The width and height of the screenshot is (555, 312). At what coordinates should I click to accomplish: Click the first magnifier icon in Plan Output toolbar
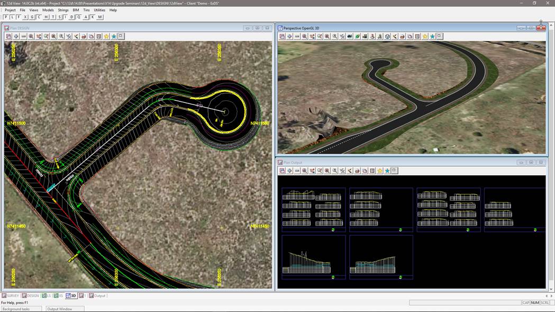coord(305,171)
